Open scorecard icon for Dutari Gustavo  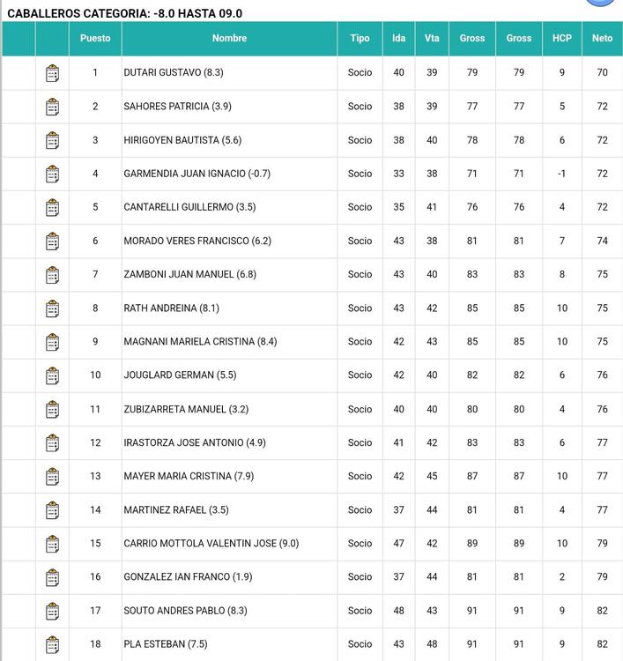52,73
